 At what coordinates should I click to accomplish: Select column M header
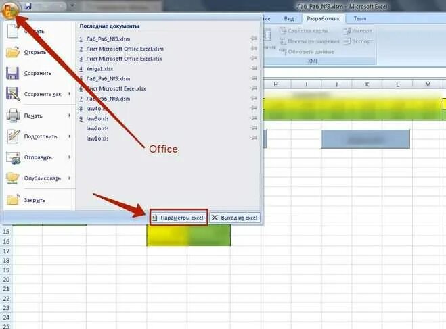pyautogui.click(x=428, y=84)
